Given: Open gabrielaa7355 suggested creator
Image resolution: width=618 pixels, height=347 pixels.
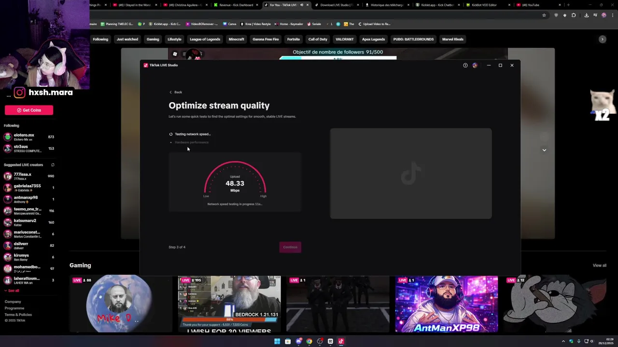Looking at the screenshot, I should (x=29, y=188).
